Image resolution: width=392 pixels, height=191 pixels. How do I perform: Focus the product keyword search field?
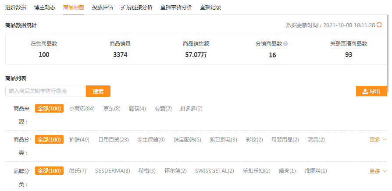coord(46,91)
